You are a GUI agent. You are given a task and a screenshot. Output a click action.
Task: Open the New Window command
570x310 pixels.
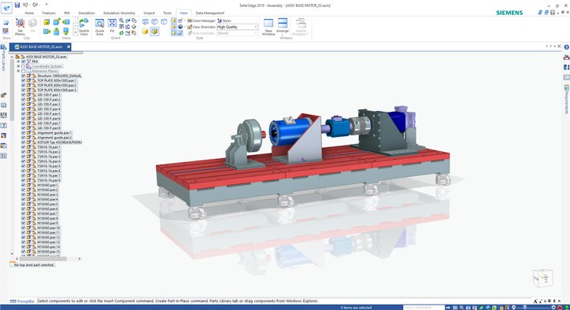tap(268, 27)
